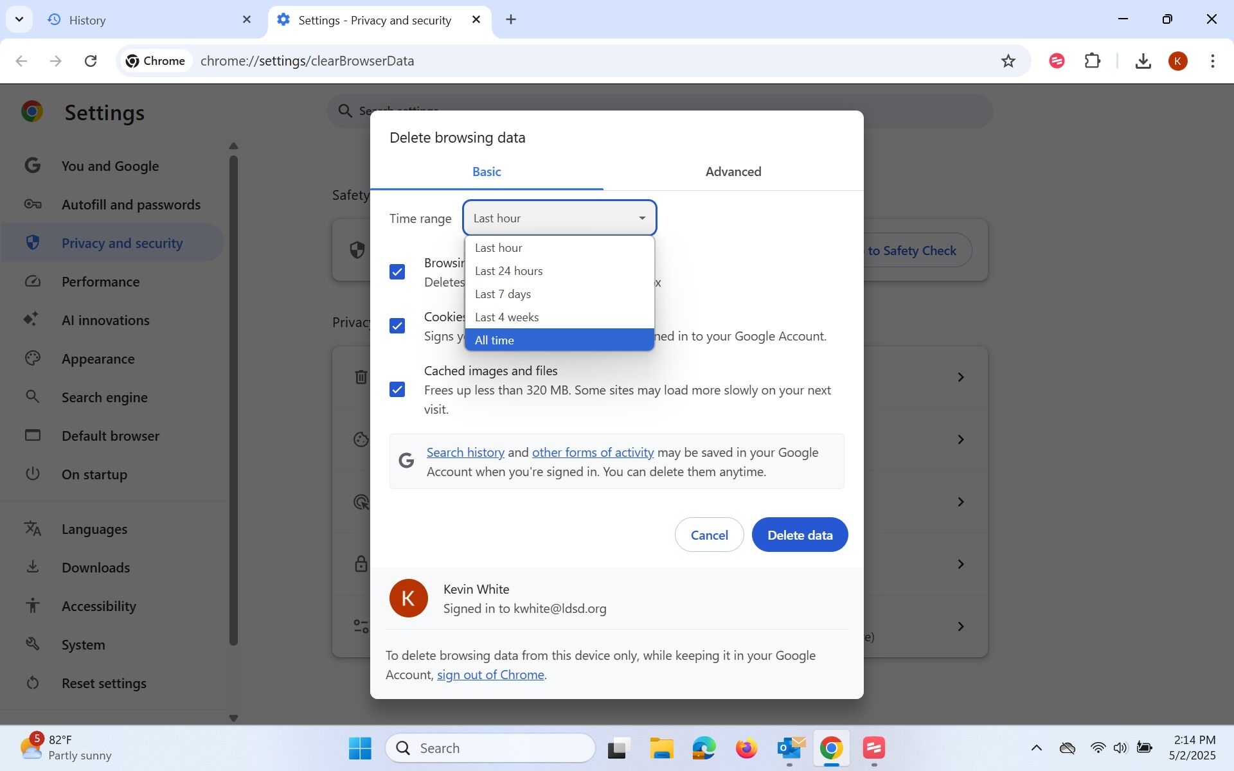Viewport: 1234px width, 771px height.
Task: Open the Extensions puzzle icon
Action: tap(1092, 61)
